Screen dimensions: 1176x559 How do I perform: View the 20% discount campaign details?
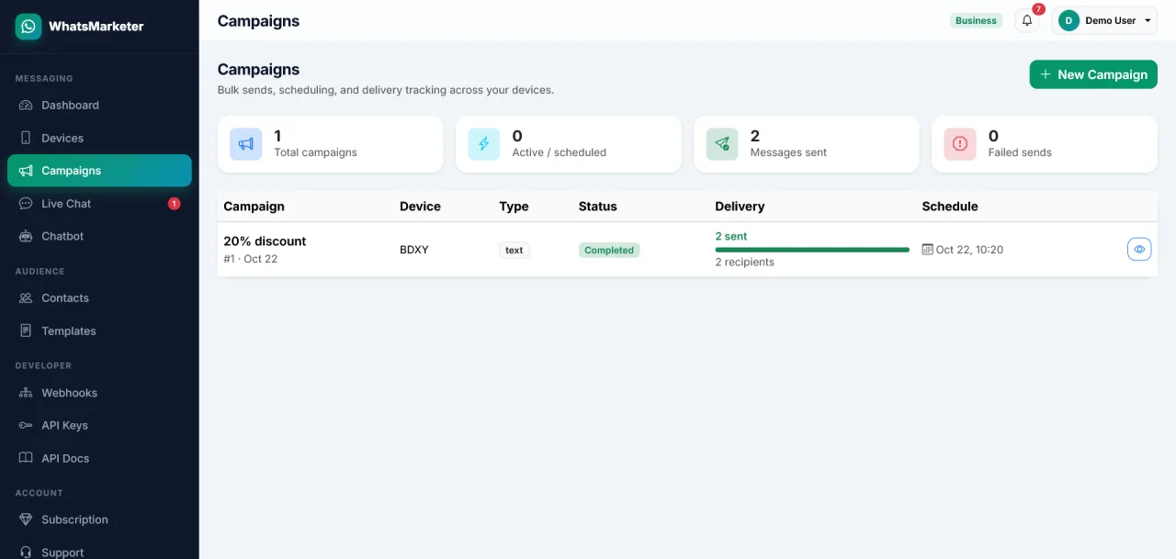(1139, 249)
